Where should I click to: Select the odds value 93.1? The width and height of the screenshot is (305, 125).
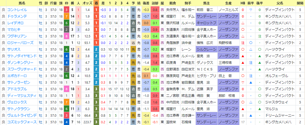(x=87, y=43)
